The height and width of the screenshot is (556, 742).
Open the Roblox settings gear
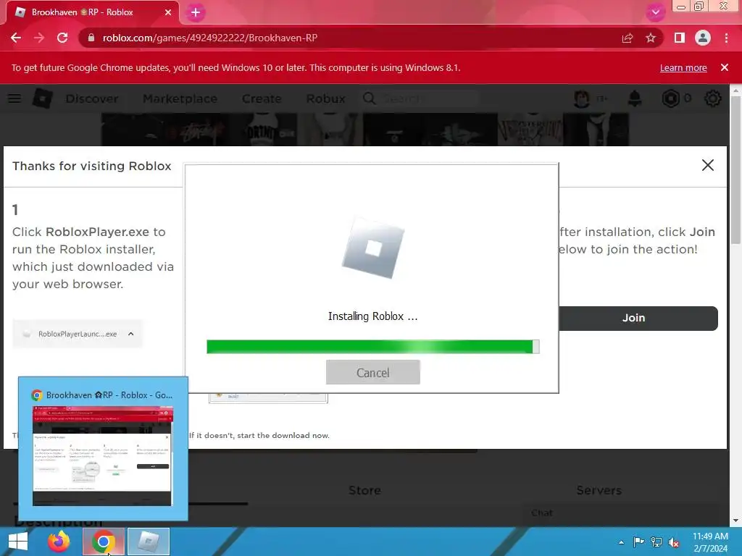pos(713,98)
